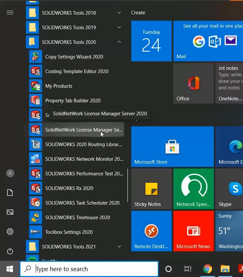
Task: Select SOLIDWORKS Tools 2018 folder label
Action: [x=69, y=13]
